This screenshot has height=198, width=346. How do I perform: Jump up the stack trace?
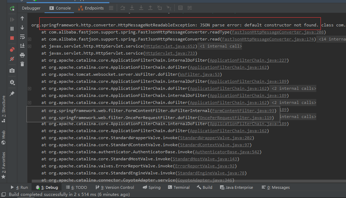(22, 18)
